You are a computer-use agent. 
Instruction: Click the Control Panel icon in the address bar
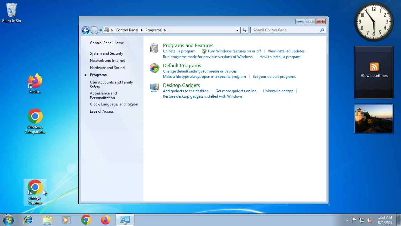(x=107, y=30)
